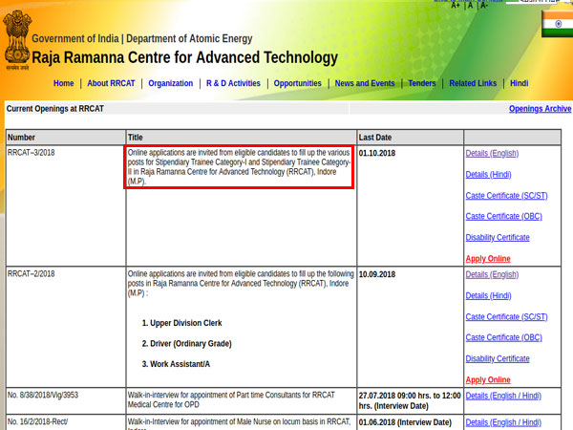This screenshot has height=430, width=573.
Task: Open the About RRCAT menu
Action: [x=111, y=83]
